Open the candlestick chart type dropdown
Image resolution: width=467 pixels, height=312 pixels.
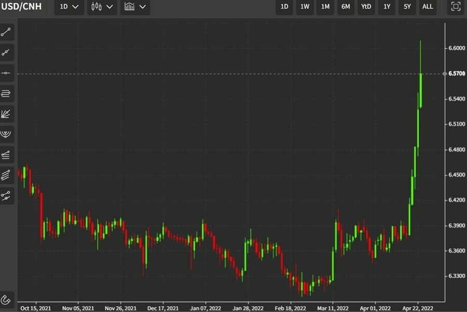pyautogui.click(x=102, y=7)
